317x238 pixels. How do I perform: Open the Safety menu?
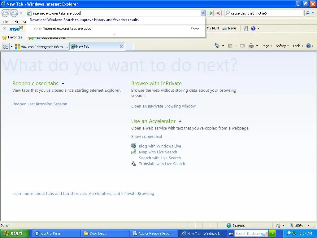pos(282,46)
